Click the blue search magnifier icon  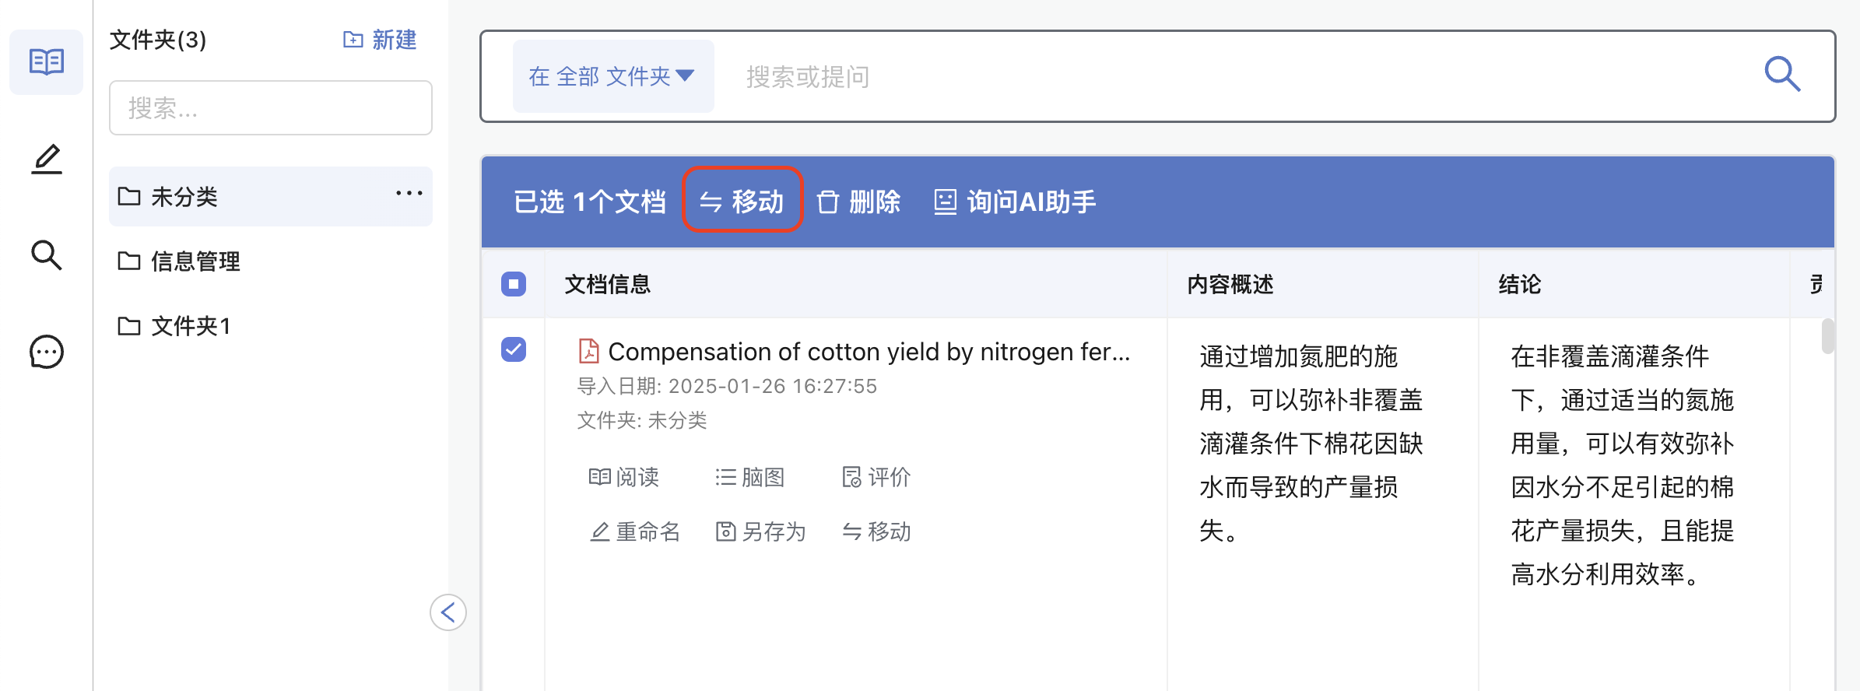pyautogui.click(x=1782, y=75)
